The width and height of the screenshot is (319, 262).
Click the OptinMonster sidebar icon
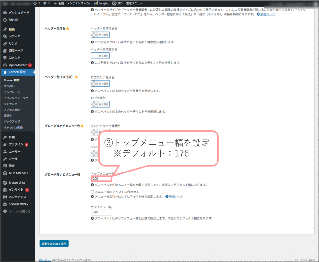(5, 65)
